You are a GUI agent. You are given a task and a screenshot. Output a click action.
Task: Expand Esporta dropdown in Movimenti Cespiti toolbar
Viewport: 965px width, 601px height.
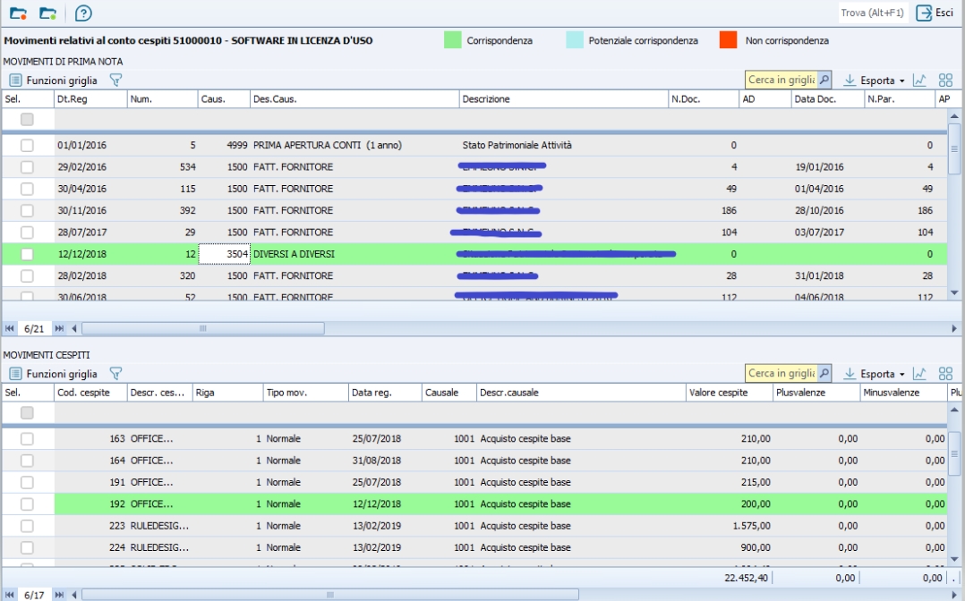902,375
